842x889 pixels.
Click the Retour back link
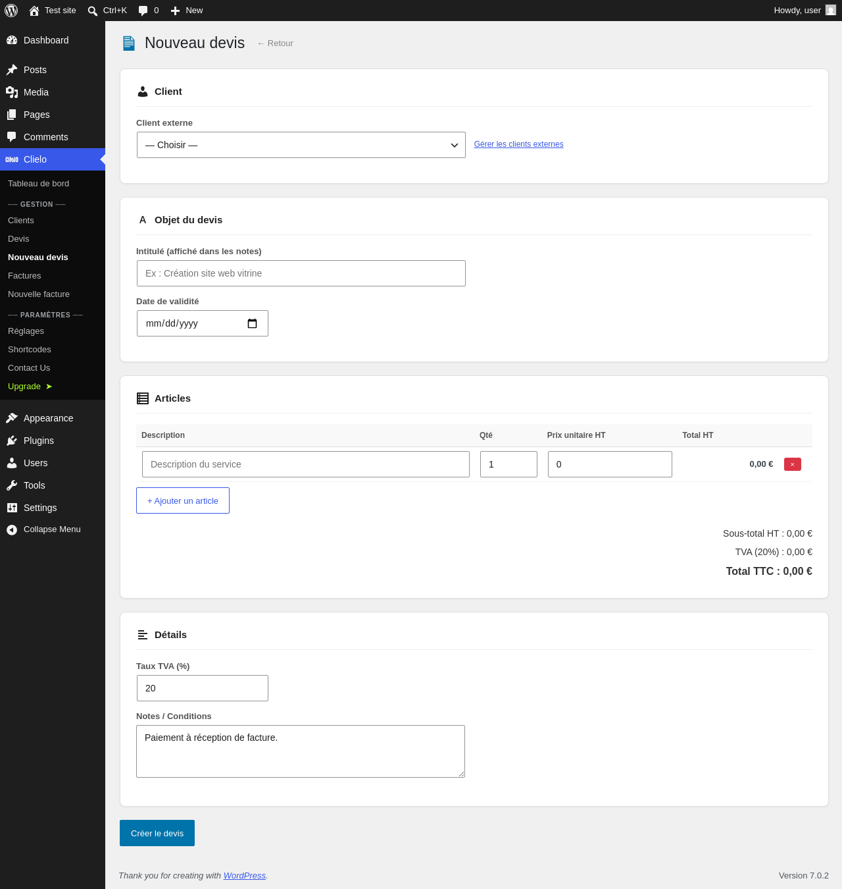pyautogui.click(x=276, y=43)
